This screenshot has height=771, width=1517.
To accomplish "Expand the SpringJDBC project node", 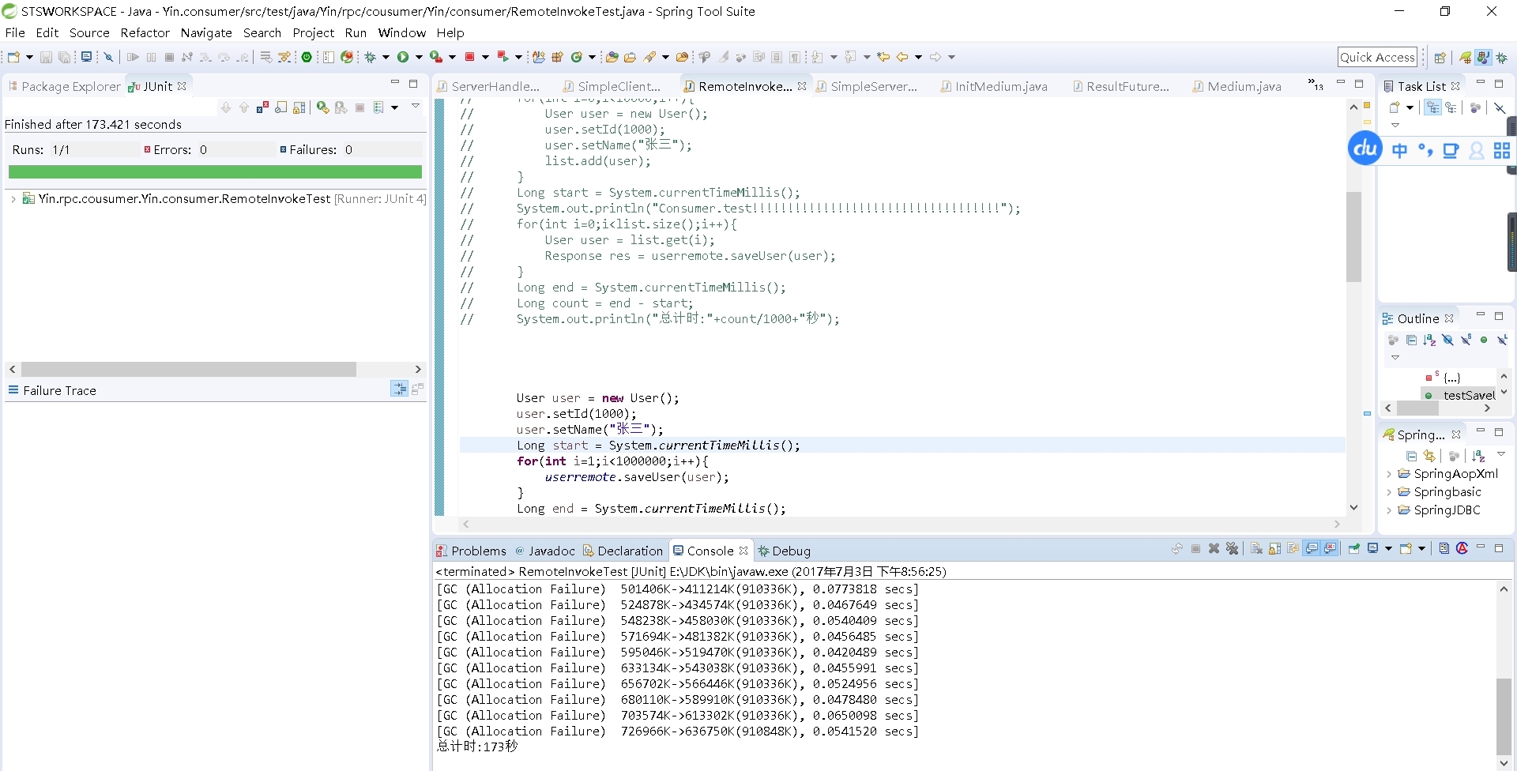I will click(1389, 510).
